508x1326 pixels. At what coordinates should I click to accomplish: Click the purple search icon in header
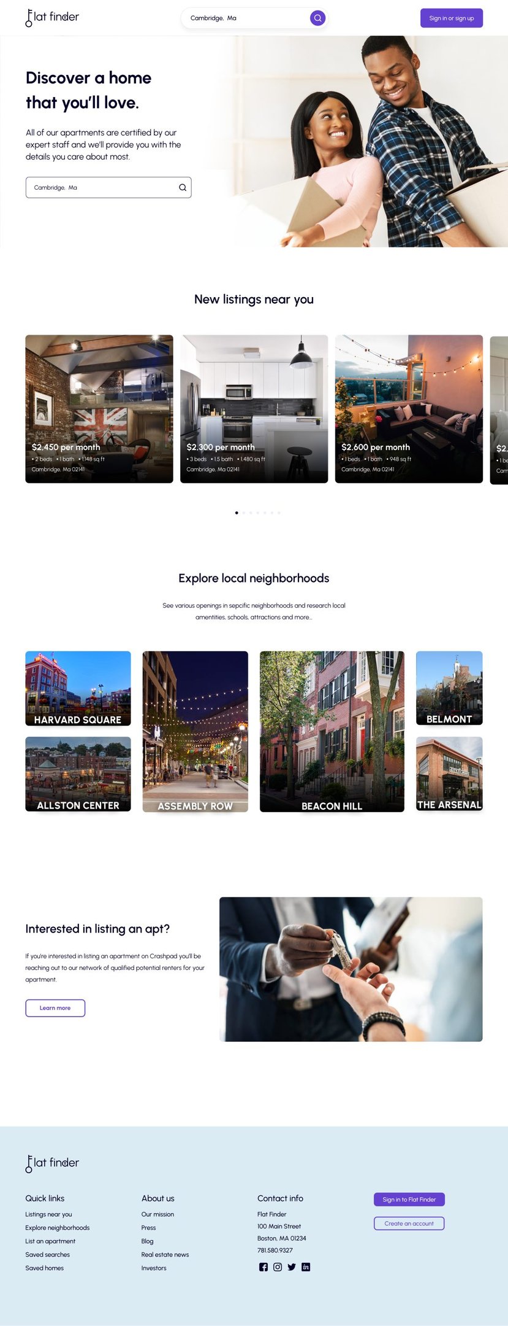[x=317, y=18]
